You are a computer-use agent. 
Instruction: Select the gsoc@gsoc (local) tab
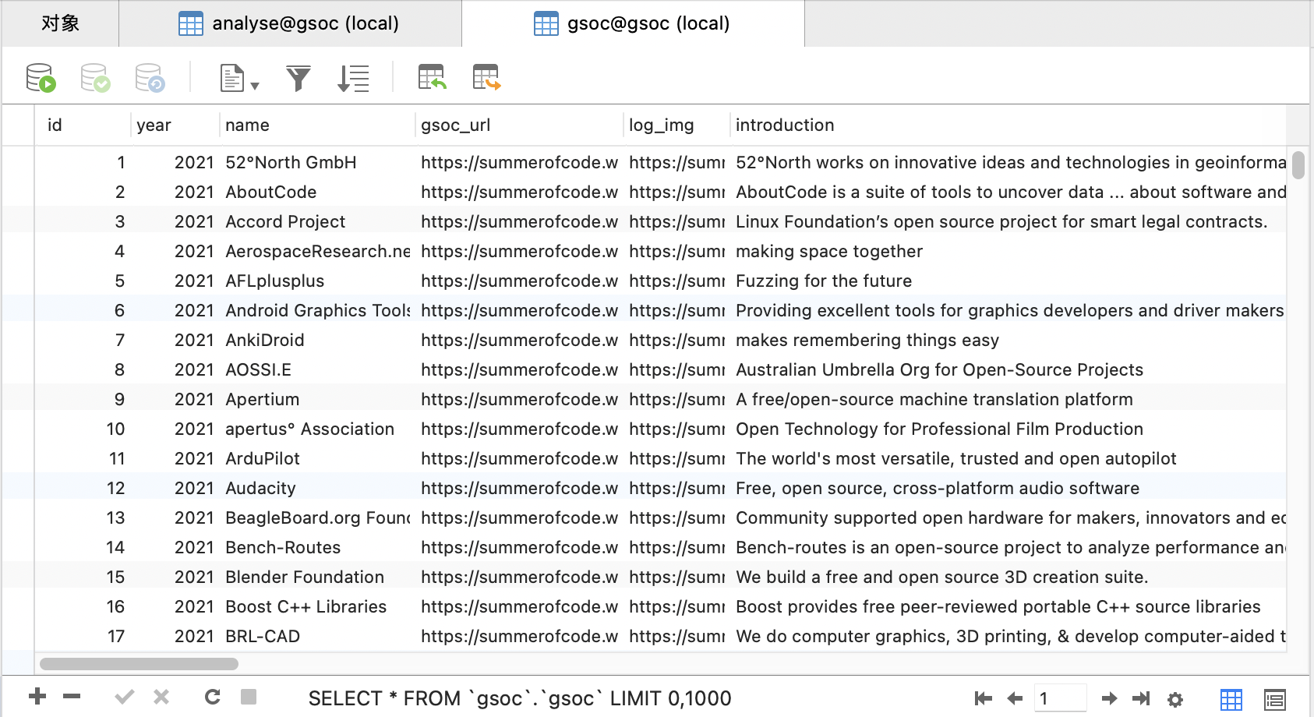coord(633,23)
